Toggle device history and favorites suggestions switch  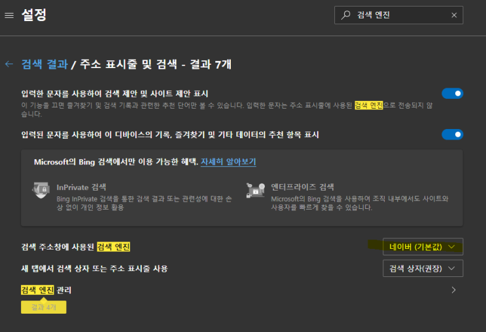452,134
